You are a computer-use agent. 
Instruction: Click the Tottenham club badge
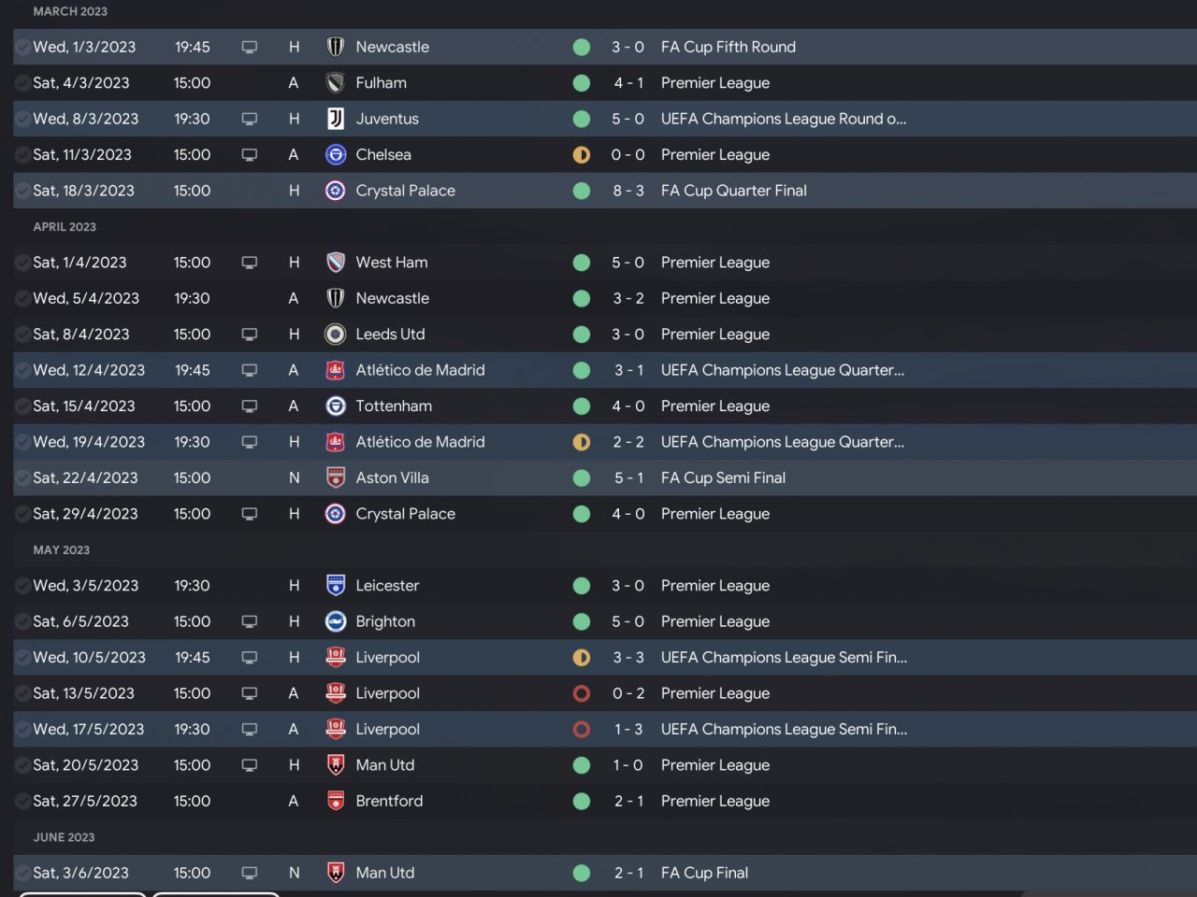[335, 406]
